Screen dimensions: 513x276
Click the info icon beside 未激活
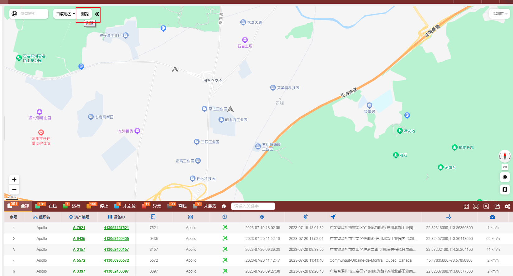click(x=224, y=206)
